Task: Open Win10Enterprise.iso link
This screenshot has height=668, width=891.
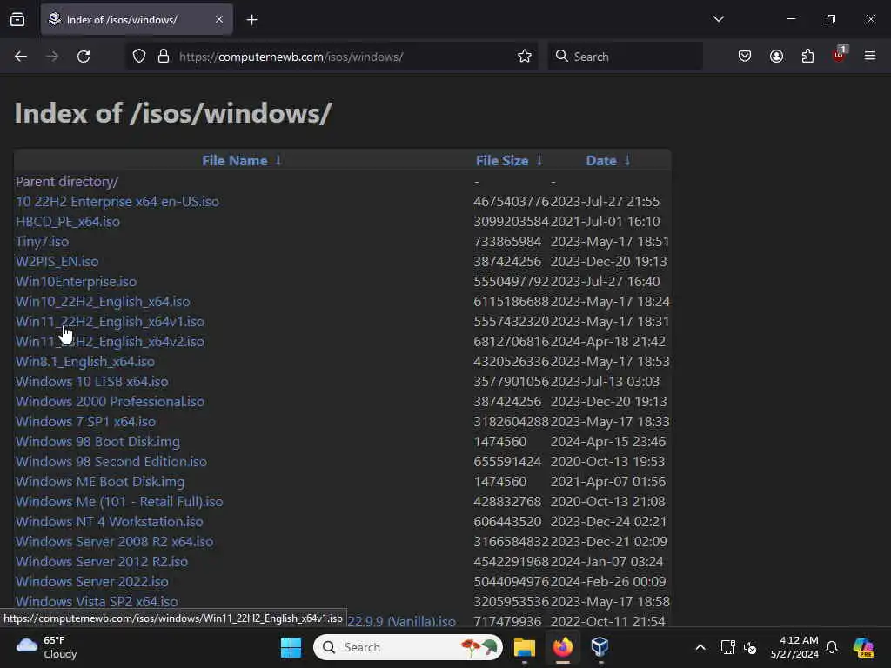Action: pos(77,281)
